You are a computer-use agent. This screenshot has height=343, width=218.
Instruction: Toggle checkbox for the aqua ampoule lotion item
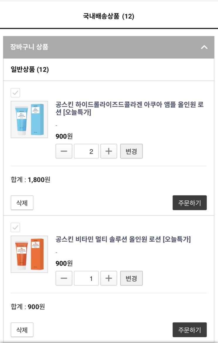tap(15, 93)
